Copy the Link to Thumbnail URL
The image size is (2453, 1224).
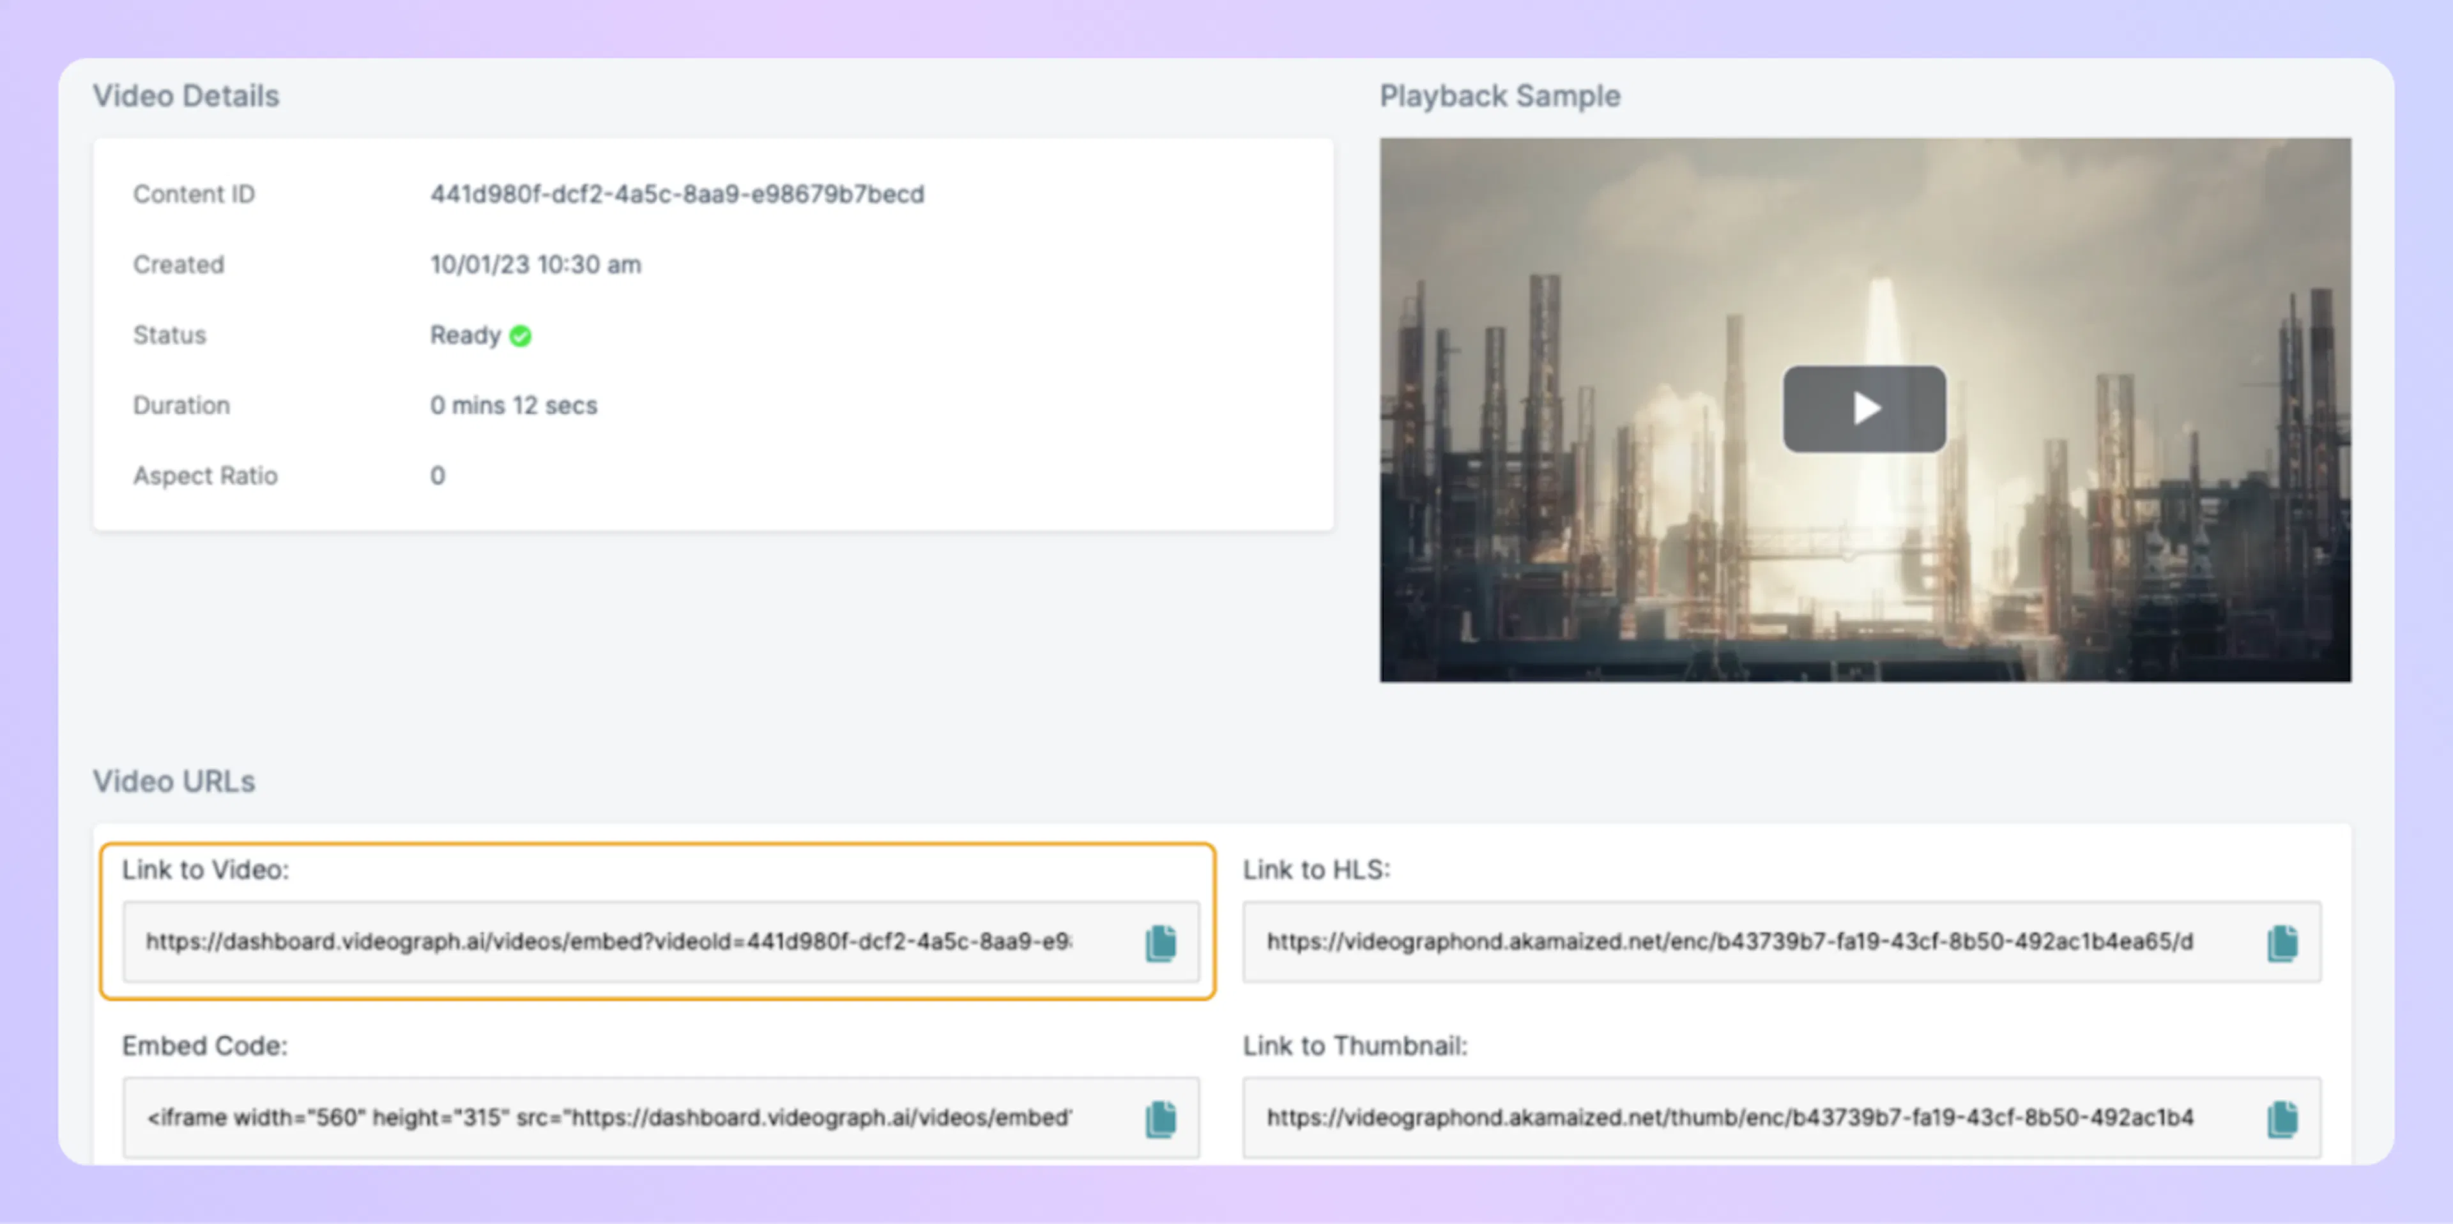[x=2282, y=1119]
